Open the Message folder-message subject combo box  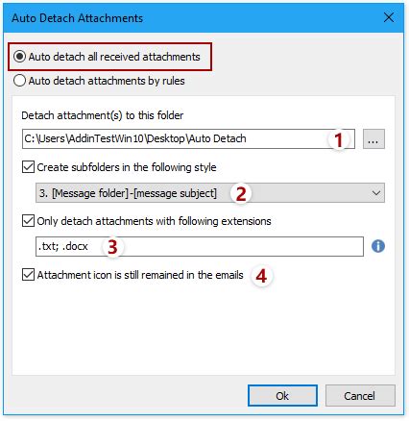[x=210, y=193]
